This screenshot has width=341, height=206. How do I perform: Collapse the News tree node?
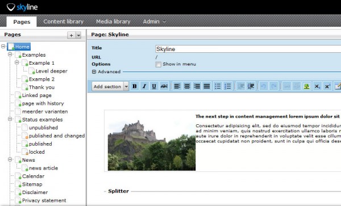(10, 159)
